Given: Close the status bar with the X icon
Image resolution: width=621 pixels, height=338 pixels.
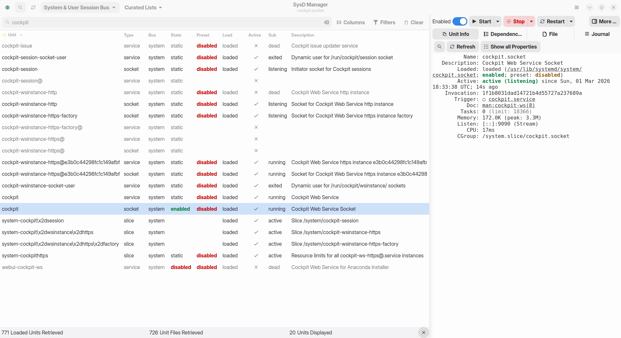Looking at the screenshot, I should coord(423,332).
